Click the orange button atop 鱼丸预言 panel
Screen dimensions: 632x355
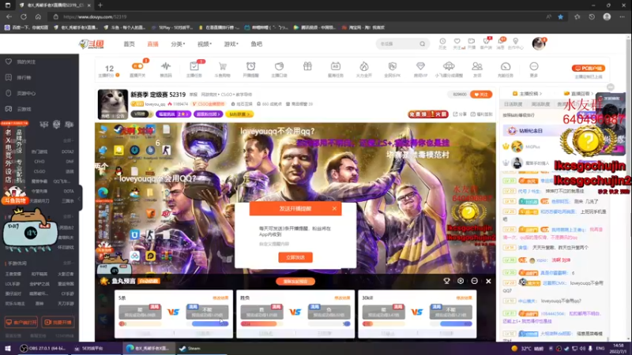(295, 282)
